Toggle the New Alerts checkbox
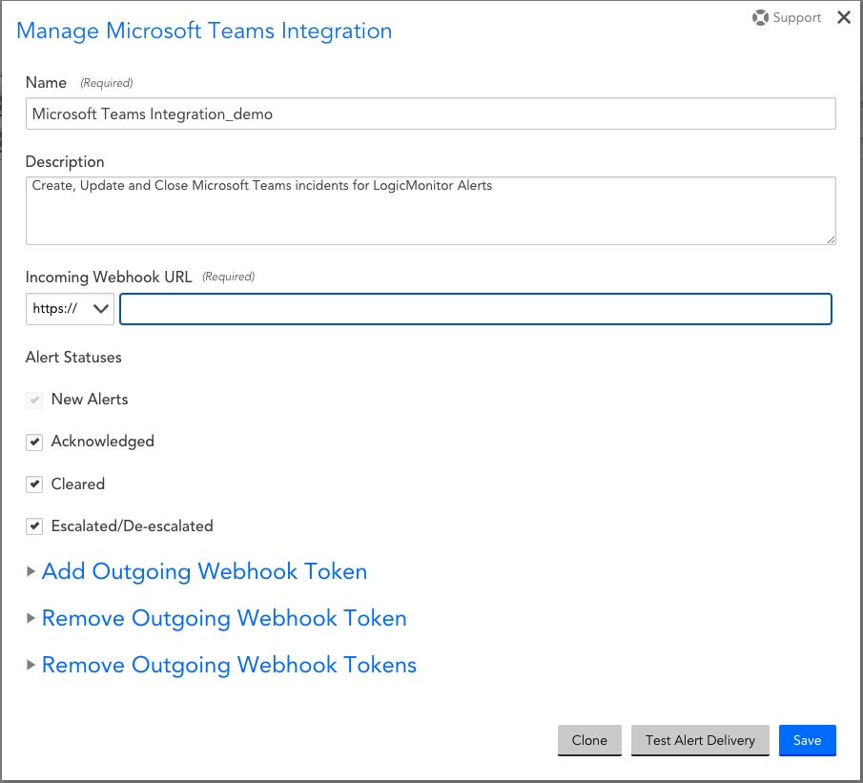The height and width of the screenshot is (783, 863). [x=34, y=400]
